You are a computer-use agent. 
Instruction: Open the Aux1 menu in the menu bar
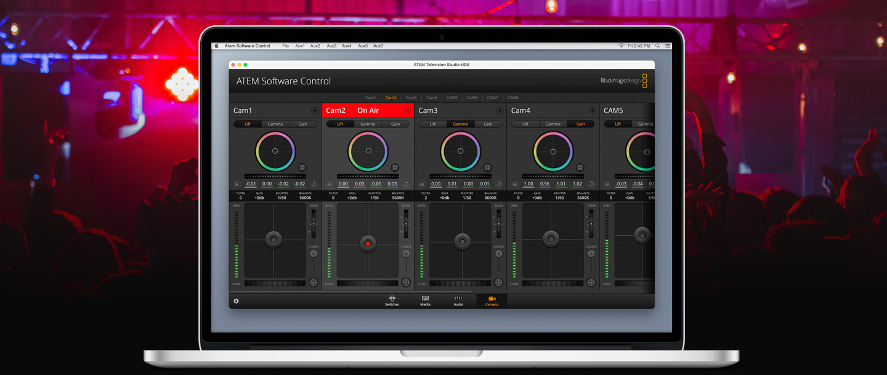(300, 46)
